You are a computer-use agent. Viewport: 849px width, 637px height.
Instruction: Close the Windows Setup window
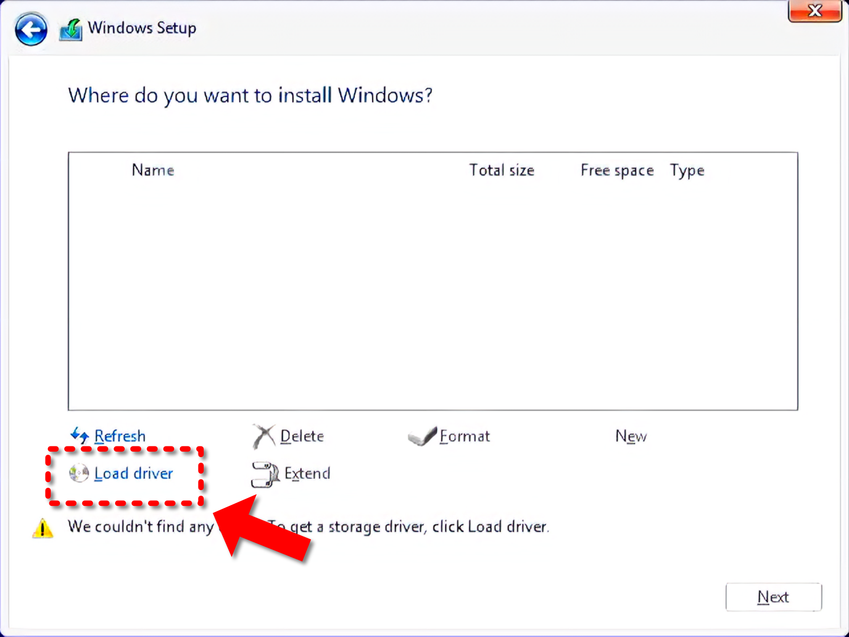point(815,11)
